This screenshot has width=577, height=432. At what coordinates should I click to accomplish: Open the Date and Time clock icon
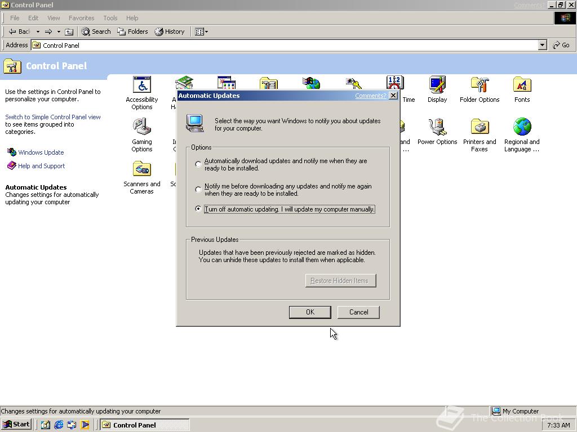pos(395,83)
